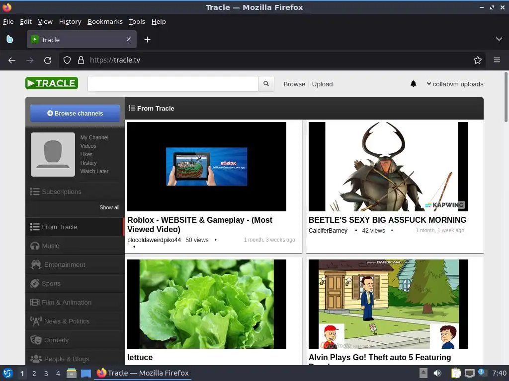The width and height of the screenshot is (509, 381).
Task: Open a new tab with the plus button
Action: pos(147,40)
